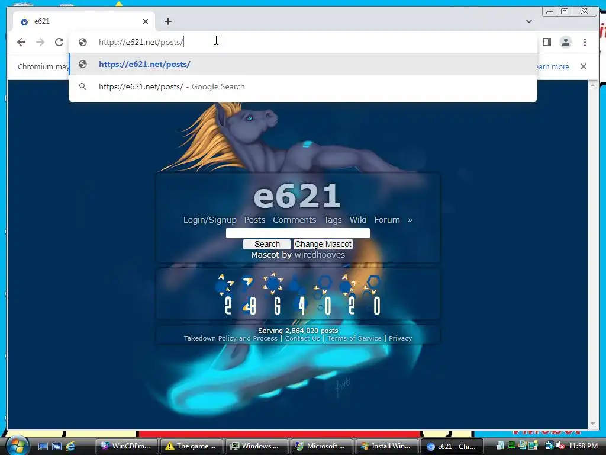Select the e621 tab

(x=84, y=21)
